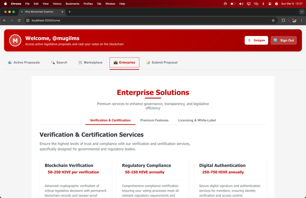Open the Window menu
Screen dimensions: 306x198
point(110,4)
